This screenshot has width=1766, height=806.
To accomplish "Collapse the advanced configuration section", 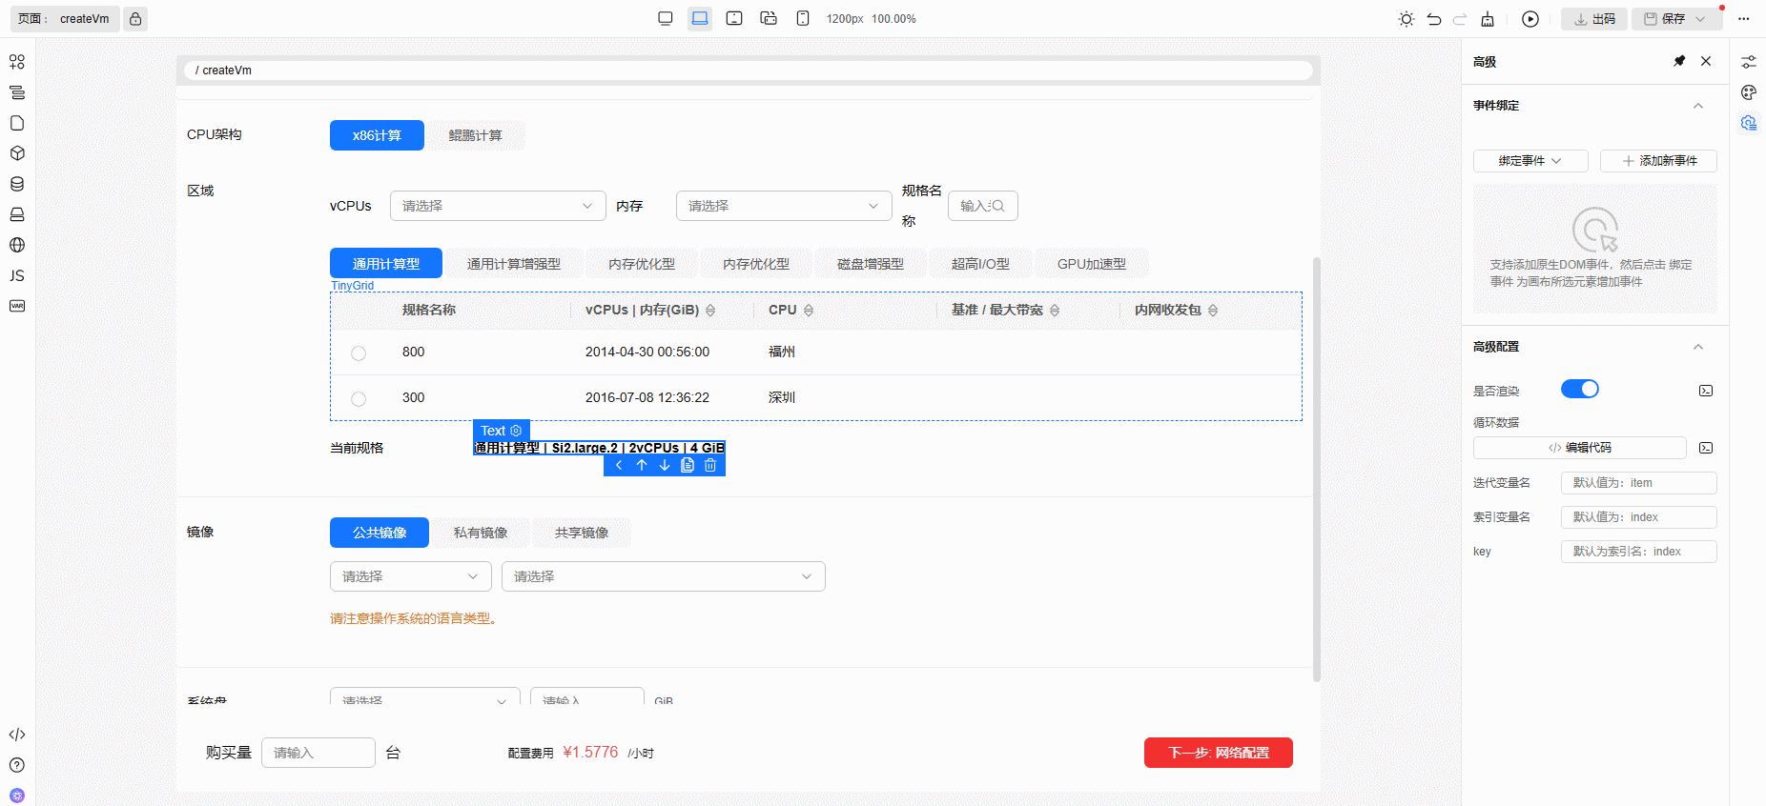I will [1698, 347].
